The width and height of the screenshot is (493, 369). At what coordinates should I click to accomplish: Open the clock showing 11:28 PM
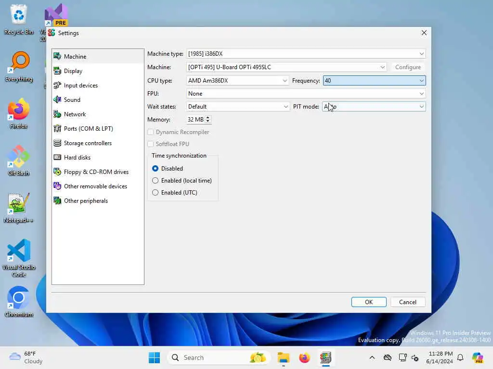[x=440, y=357]
